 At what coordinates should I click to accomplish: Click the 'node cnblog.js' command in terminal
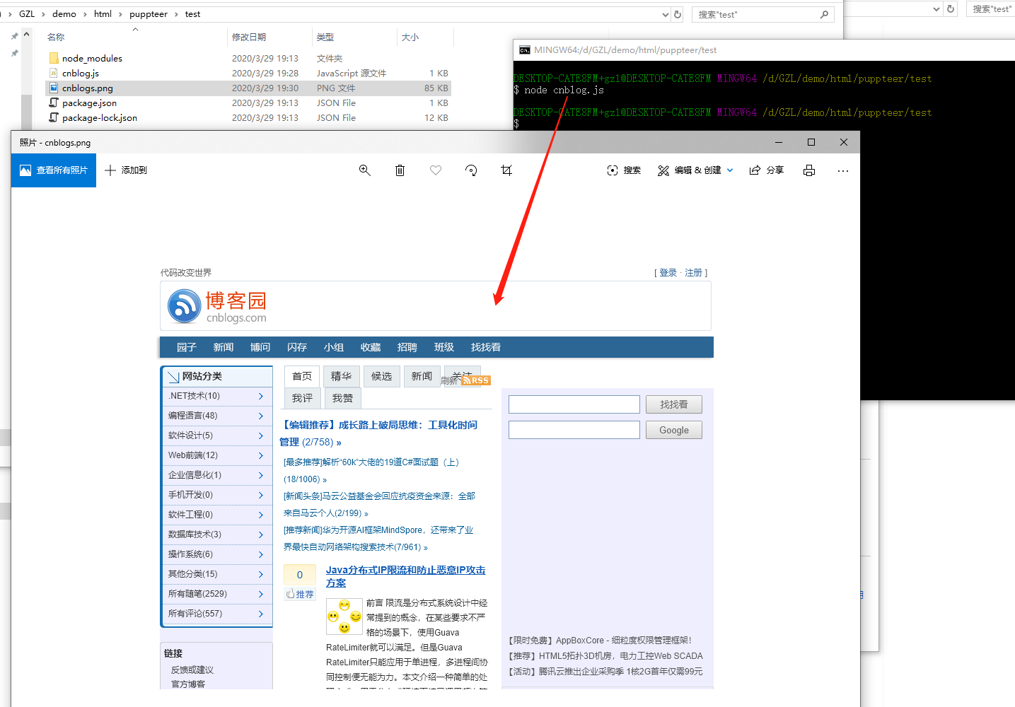tap(564, 90)
